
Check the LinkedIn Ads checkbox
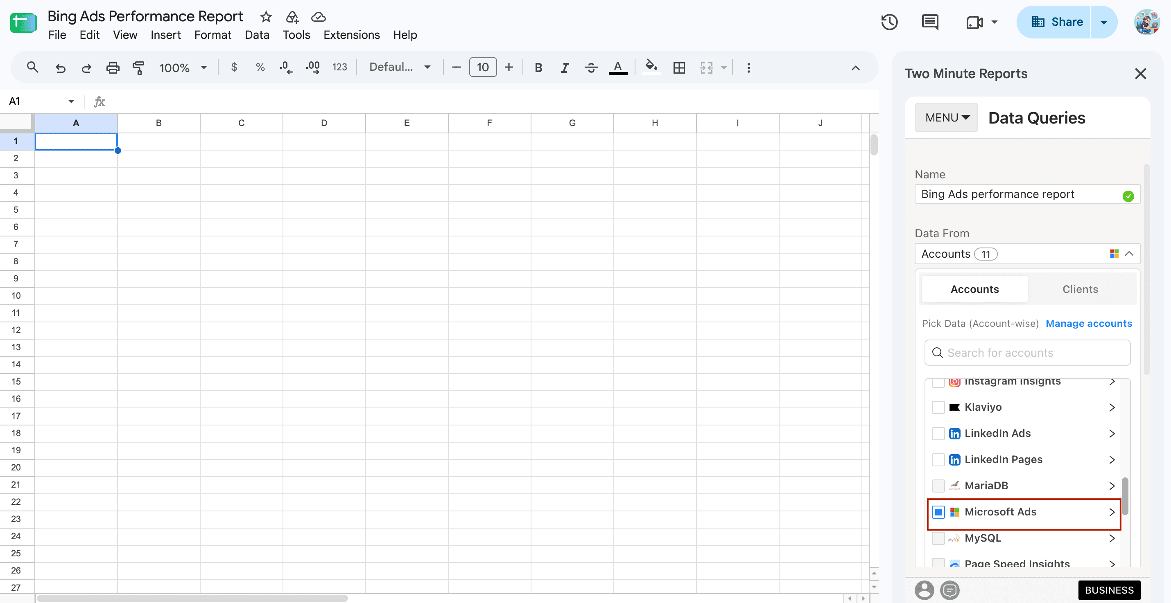938,434
